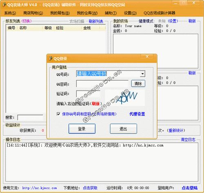Click 点击登陆 link at bottom right
The width and height of the screenshot is (204, 193).
click(190, 188)
